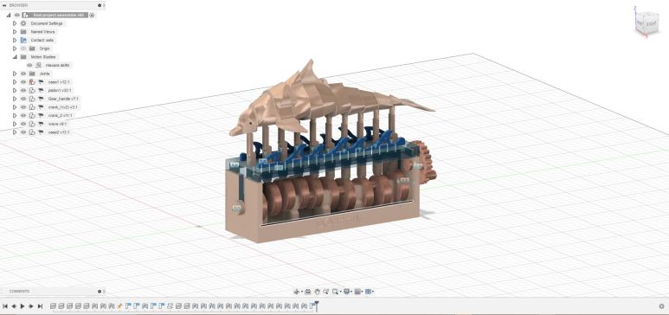
Task: Click the case1 component icon
Action: coord(32,82)
